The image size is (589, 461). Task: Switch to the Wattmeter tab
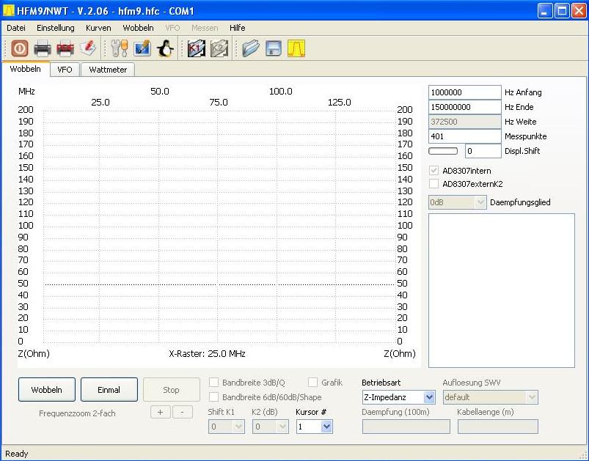point(108,70)
